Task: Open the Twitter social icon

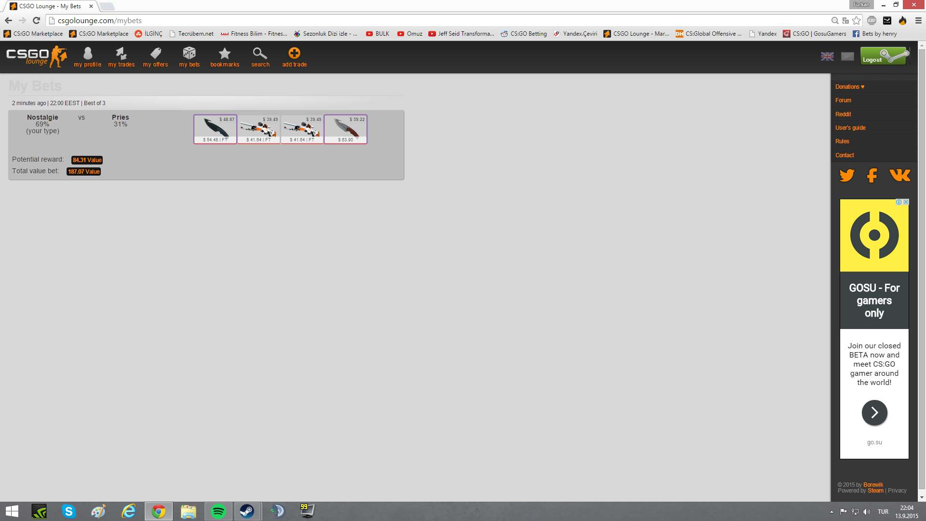Action: pyautogui.click(x=847, y=175)
